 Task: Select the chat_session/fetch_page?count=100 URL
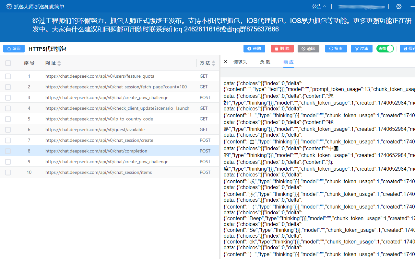tap(116, 87)
